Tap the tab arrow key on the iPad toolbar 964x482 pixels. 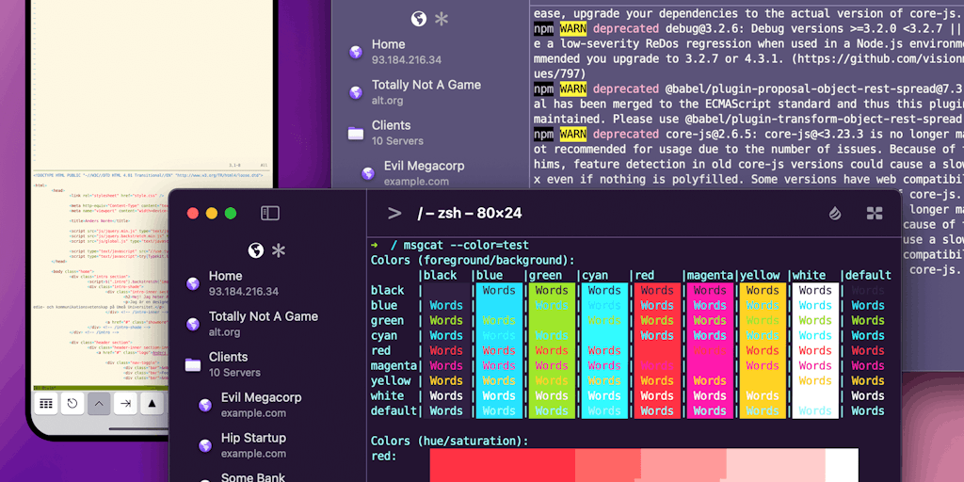point(125,404)
